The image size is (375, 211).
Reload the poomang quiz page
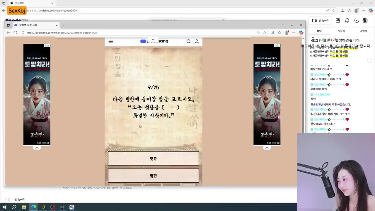pos(15,33)
